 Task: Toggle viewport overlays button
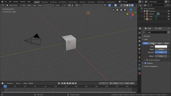(115, 5)
